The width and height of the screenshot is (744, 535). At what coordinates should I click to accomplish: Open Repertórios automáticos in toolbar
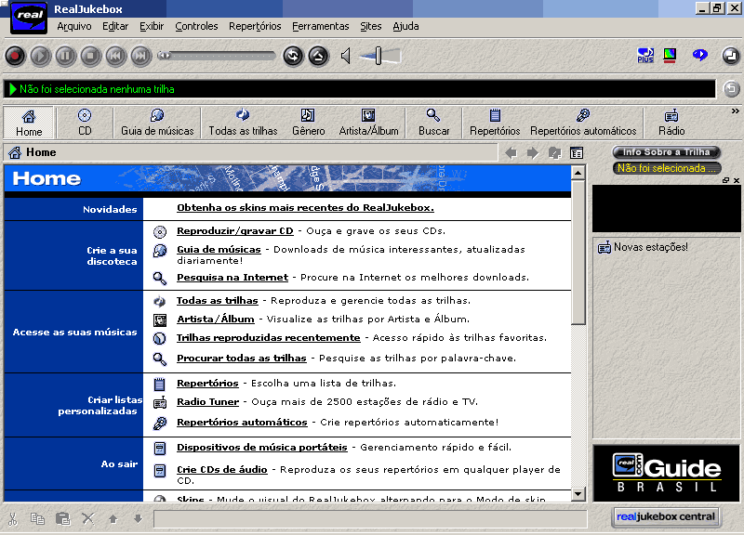583,122
